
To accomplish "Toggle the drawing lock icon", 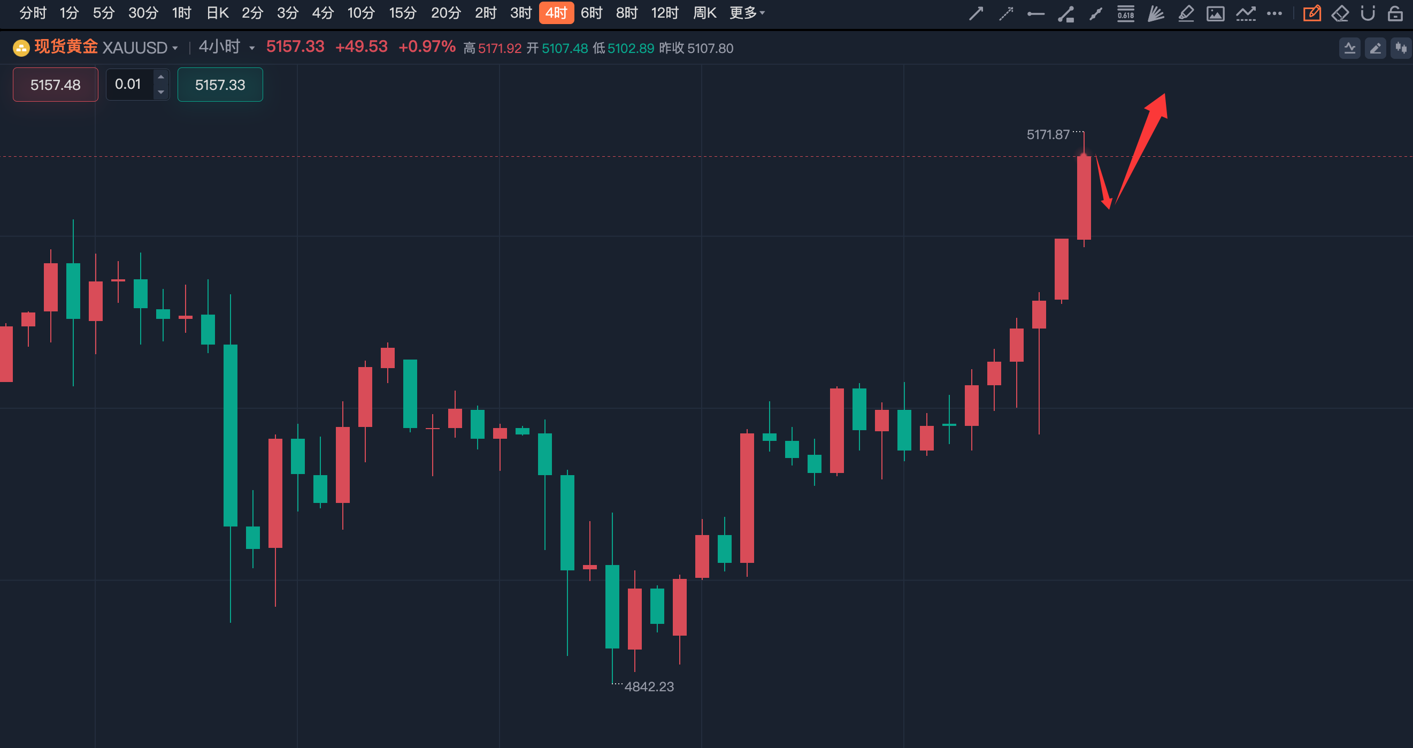I will pyautogui.click(x=1395, y=13).
